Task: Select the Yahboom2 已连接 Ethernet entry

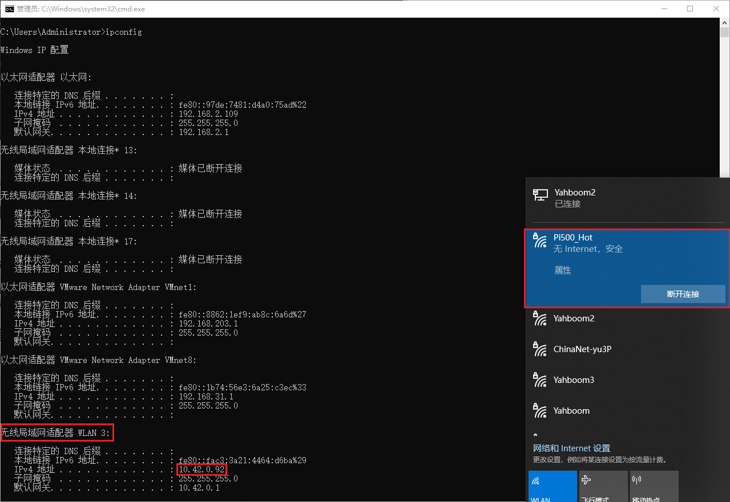Action: [575, 198]
